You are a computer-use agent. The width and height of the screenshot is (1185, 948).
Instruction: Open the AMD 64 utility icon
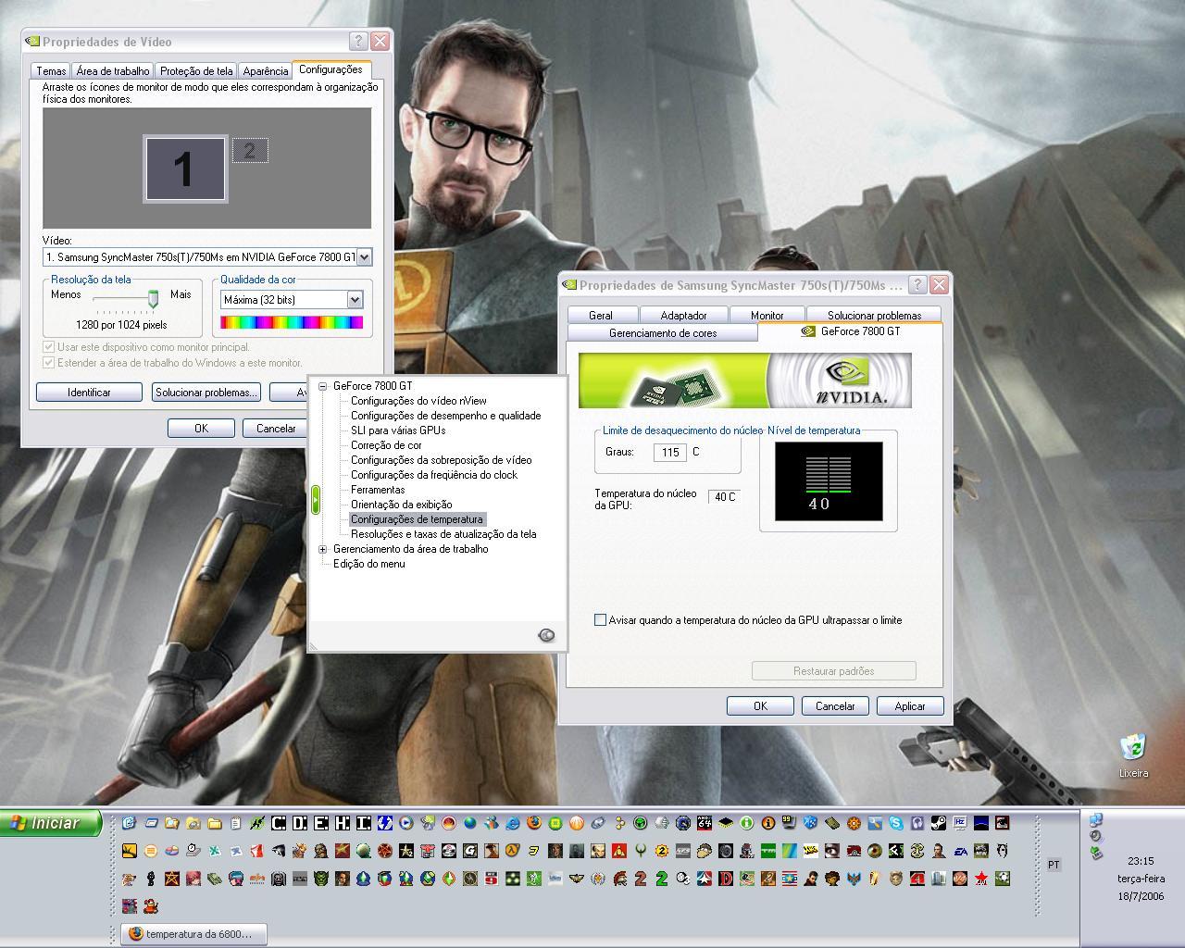[705, 823]
